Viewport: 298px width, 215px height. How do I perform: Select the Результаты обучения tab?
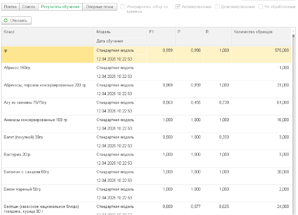(60, 7)
